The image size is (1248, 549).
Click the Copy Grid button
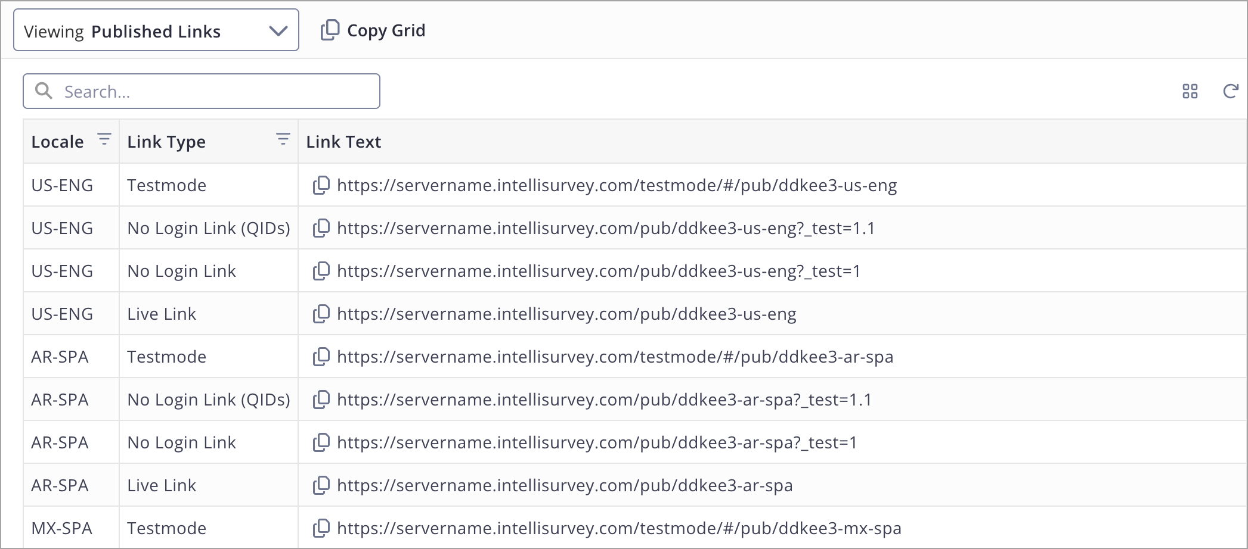(x=373, y=30)
